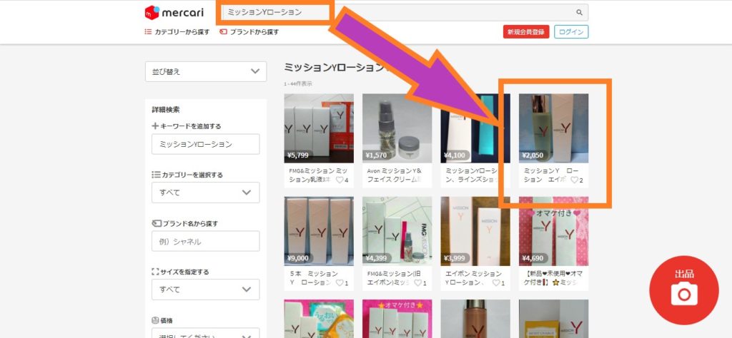
Task: Focus the top search box
Action: [x=405, y=13]
